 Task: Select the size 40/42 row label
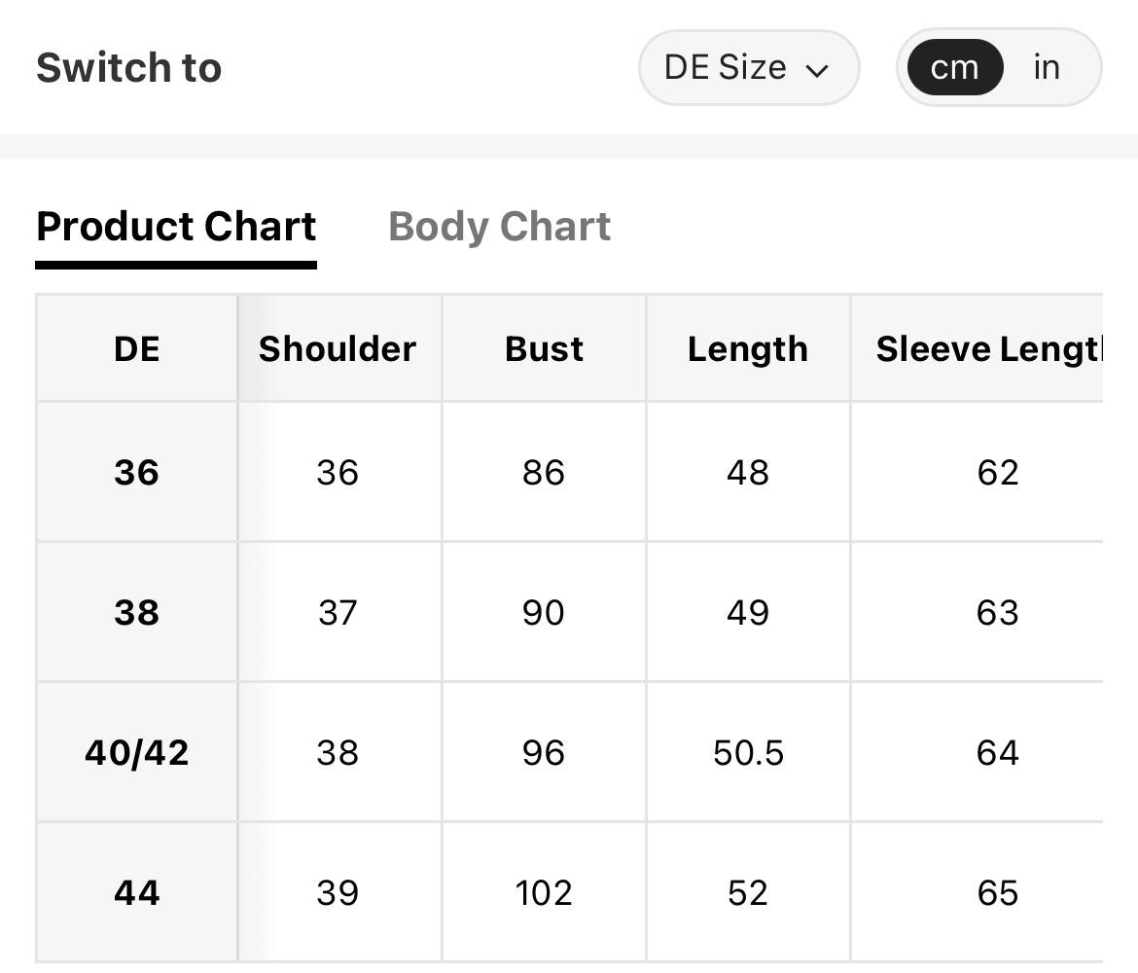click(137, 752)
